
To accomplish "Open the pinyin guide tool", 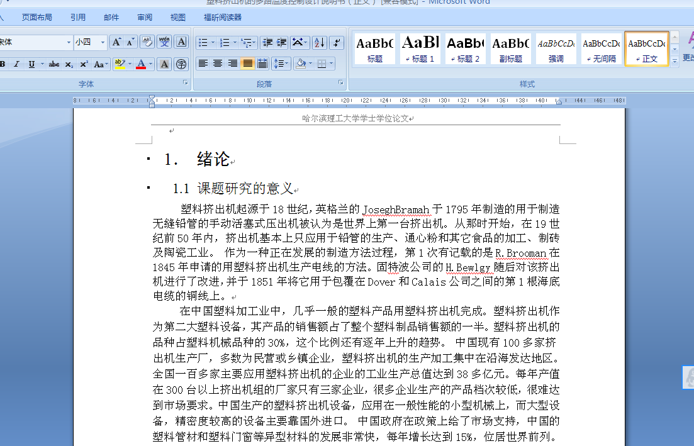I will tap(164, 42).
